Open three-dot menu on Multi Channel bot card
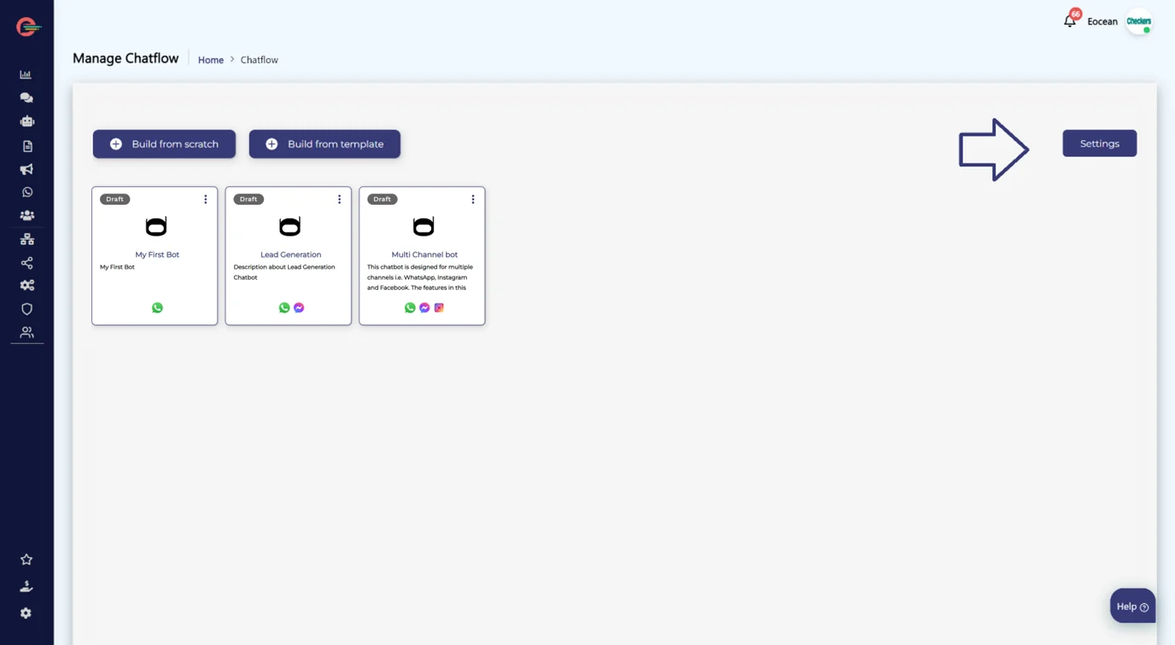The image size is (1175, 645). pos(473,200)
